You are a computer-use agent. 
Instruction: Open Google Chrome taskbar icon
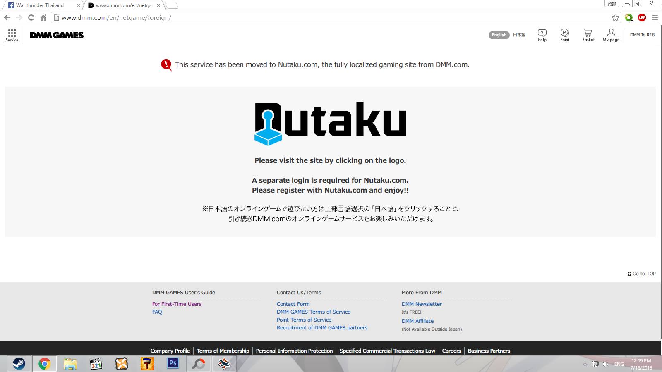tap(44, 364)
